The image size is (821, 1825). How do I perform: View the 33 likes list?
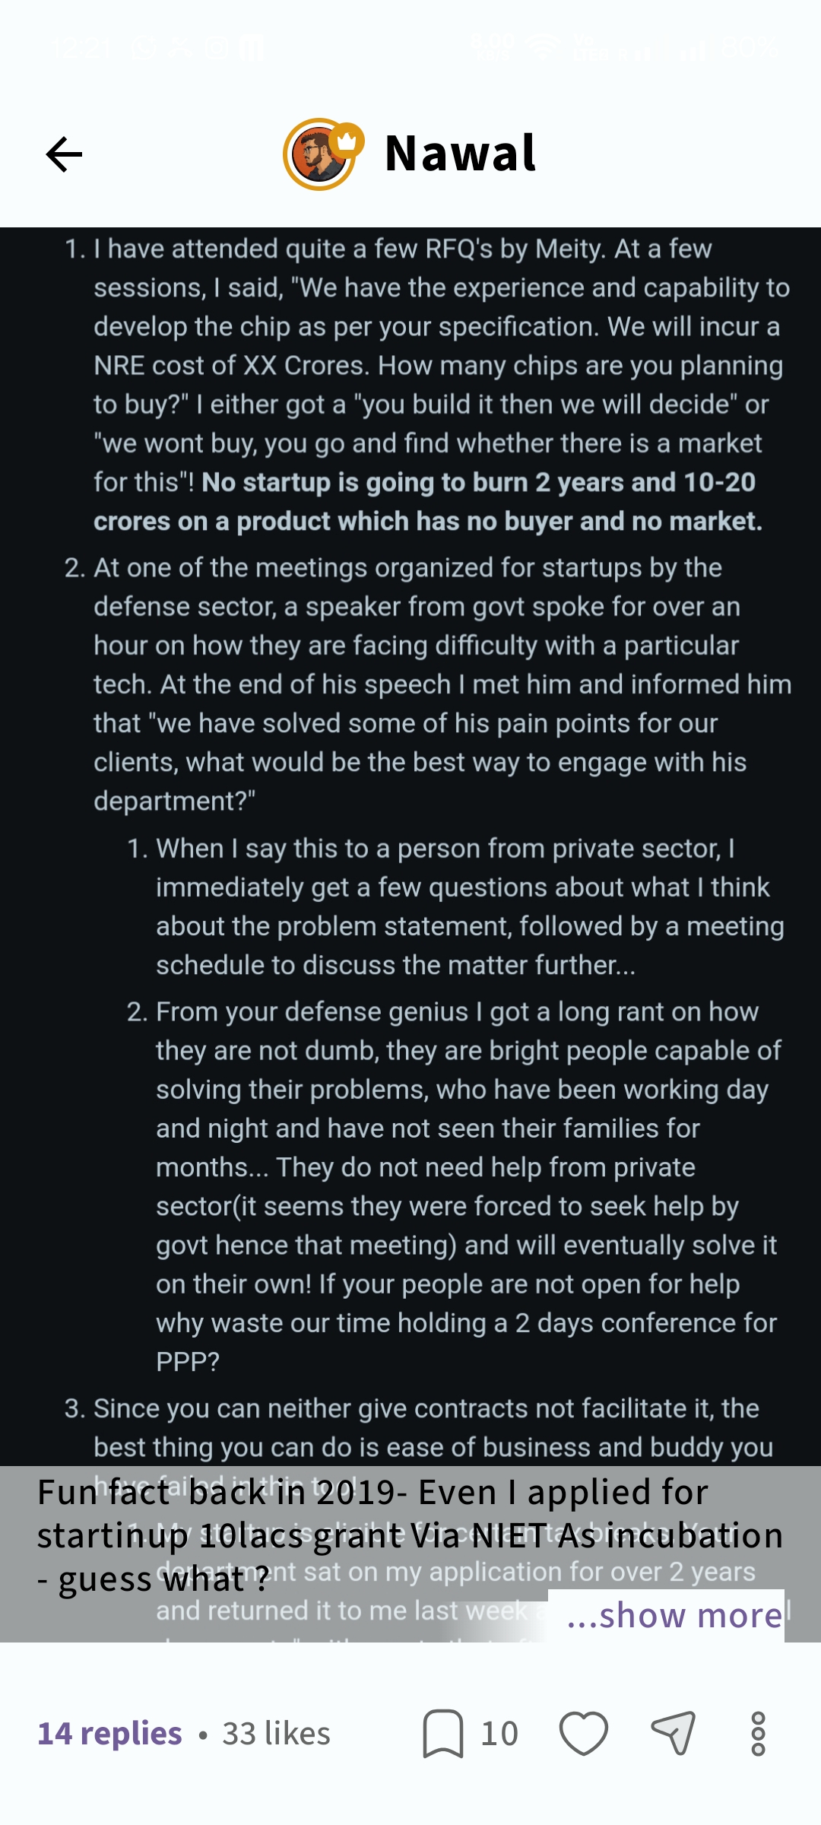[x=276, y=1734]
